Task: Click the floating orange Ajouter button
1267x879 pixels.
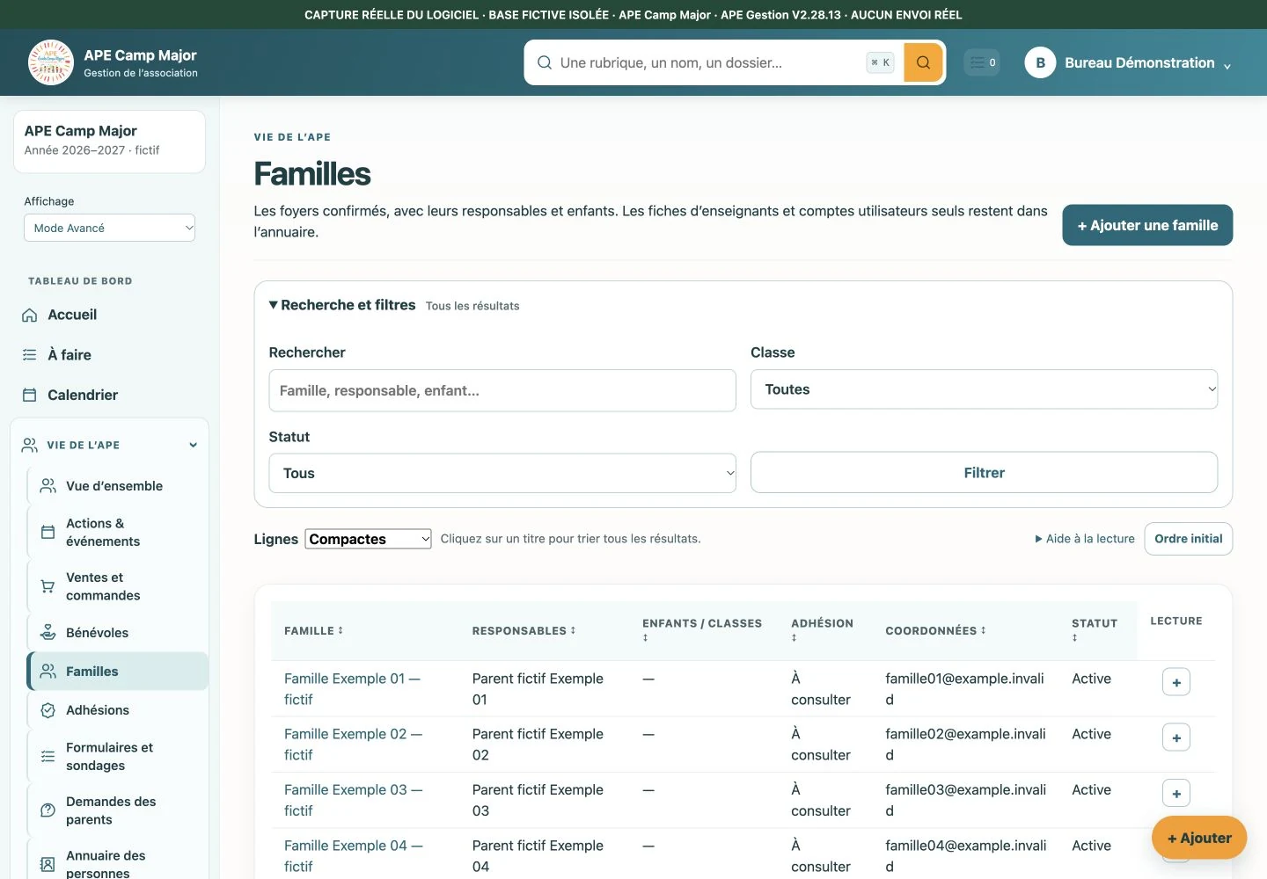Action: [x=1199, y=839]
